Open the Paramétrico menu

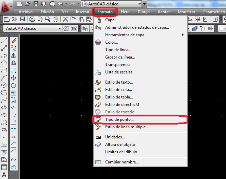214,12
